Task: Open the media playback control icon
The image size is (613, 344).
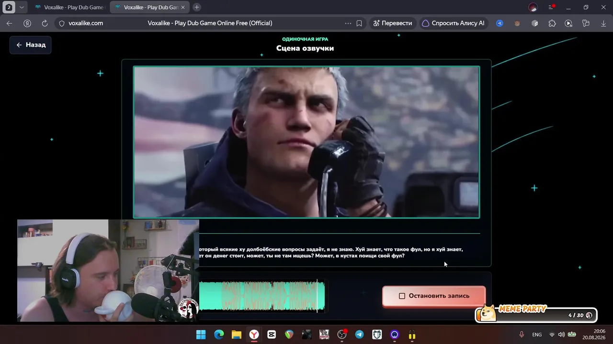Action: coord(568,23)
